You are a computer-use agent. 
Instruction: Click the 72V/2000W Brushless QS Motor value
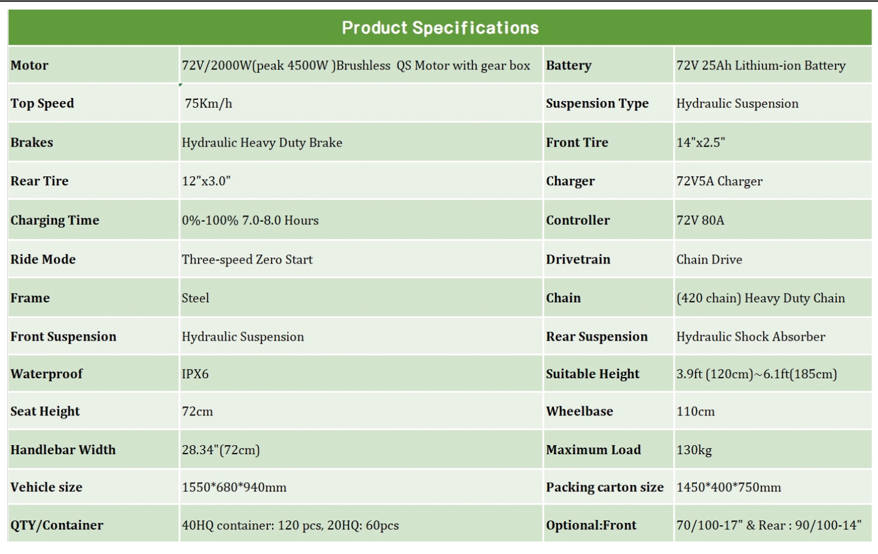(x=356, y=65)
